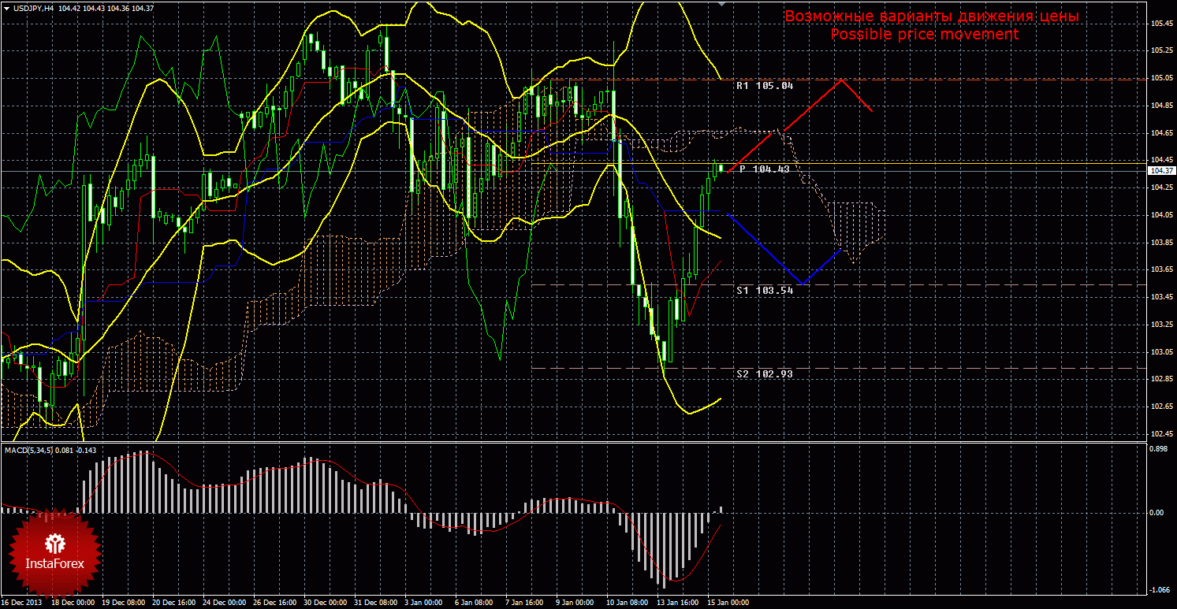The height and width of the screenshot is (609, 1177).
Task: Click the current price tag 104.37 on axis
Action: click(x=1159, y=171)
